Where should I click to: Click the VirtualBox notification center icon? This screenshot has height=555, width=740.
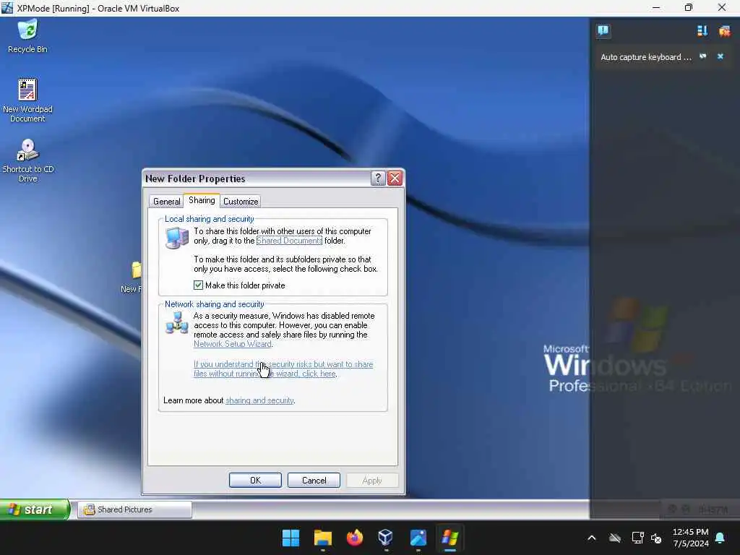pos(603,30)
